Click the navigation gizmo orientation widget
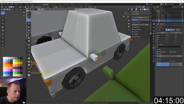This screenshot has height=104, width=184. point(126,15)
